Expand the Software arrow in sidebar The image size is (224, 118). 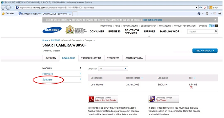click(x=81, y=79)
